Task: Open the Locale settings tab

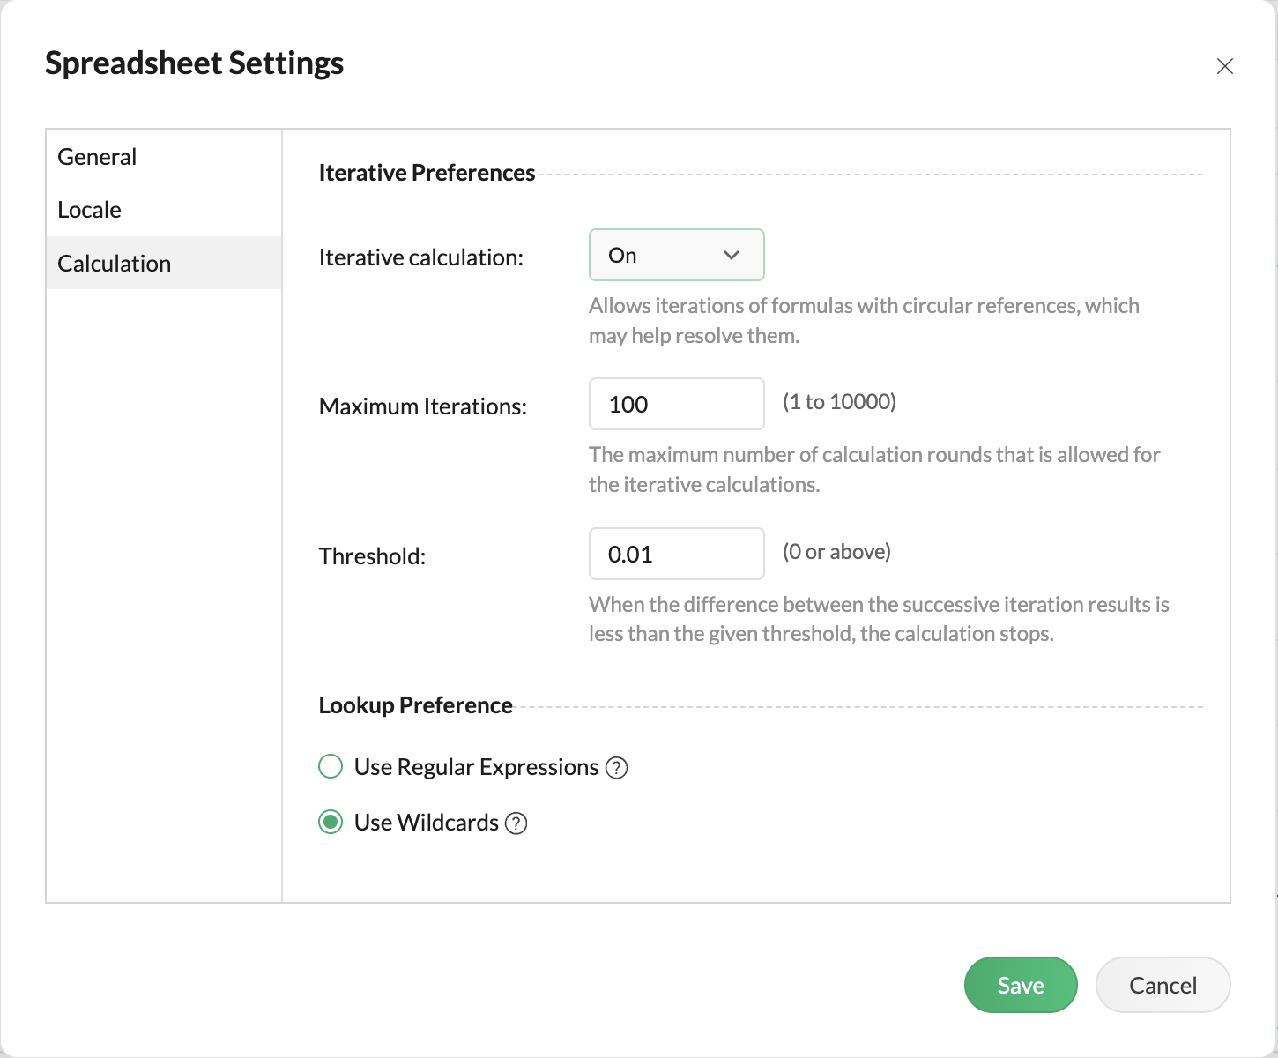Action: [89, 210]
